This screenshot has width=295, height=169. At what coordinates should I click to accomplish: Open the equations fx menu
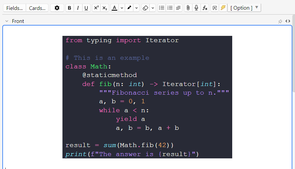(205, 8)
